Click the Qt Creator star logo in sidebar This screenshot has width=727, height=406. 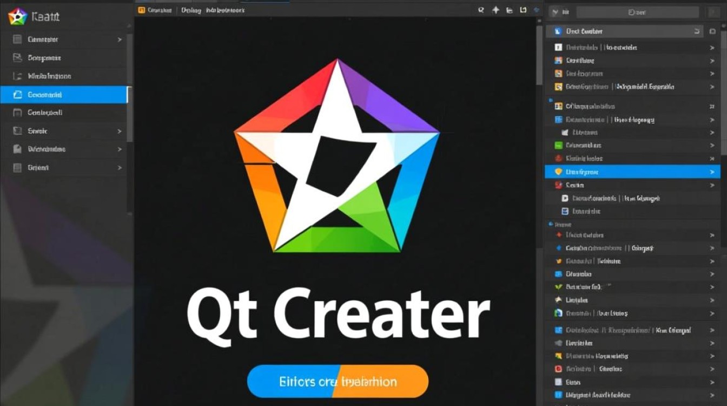tap(16, 16)
